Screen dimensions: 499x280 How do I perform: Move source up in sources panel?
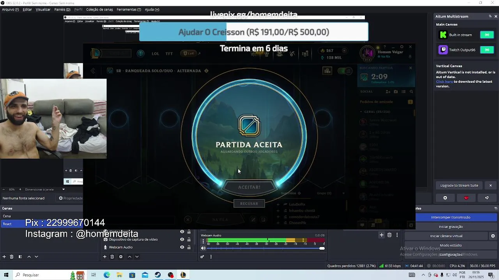[x=129, y=257]
